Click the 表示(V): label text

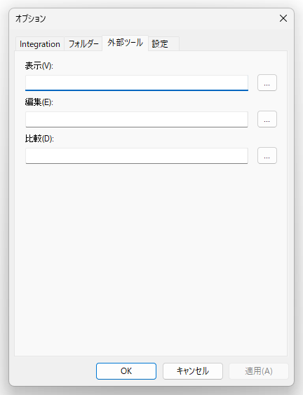39,66
